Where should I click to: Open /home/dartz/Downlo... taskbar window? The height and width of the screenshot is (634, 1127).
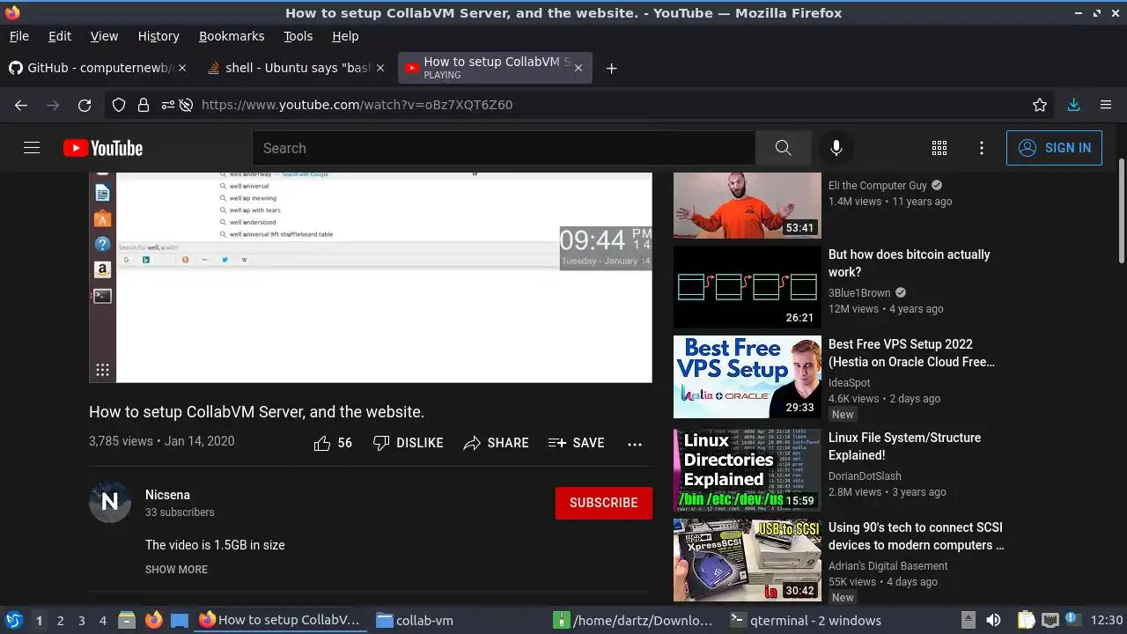[x=633, y=620]
